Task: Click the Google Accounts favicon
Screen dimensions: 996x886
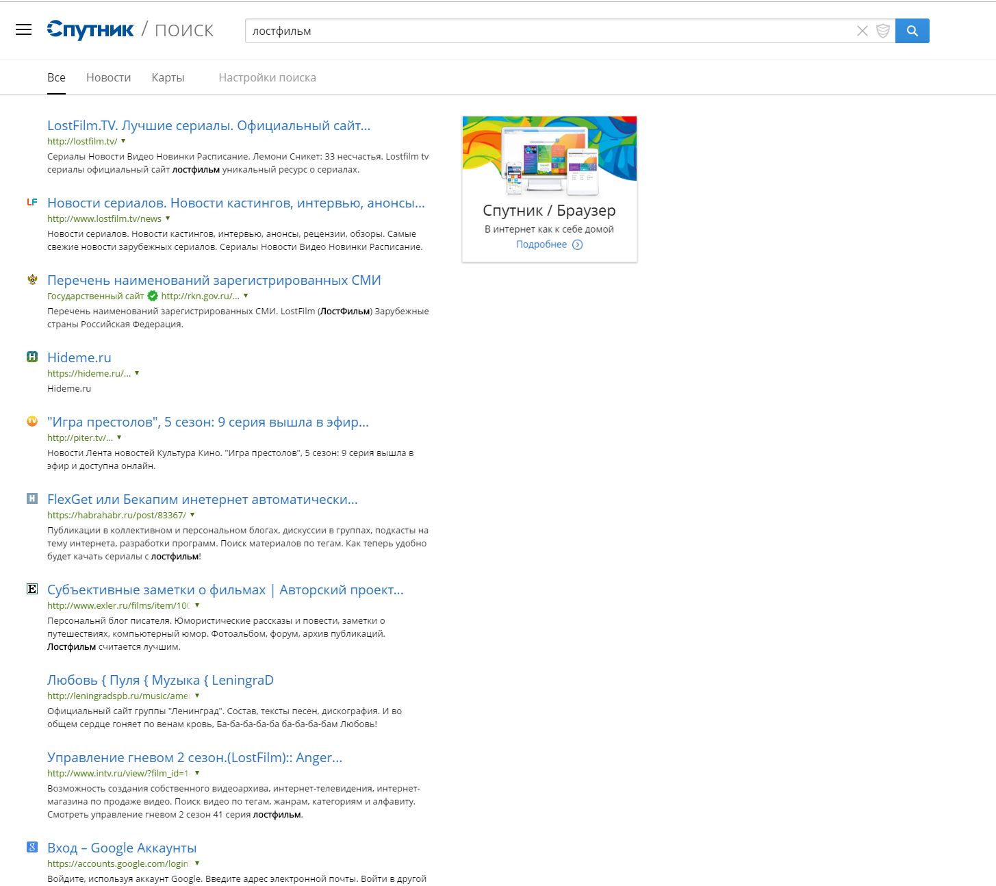Action: pyautogui.click(x=32, y=847)
